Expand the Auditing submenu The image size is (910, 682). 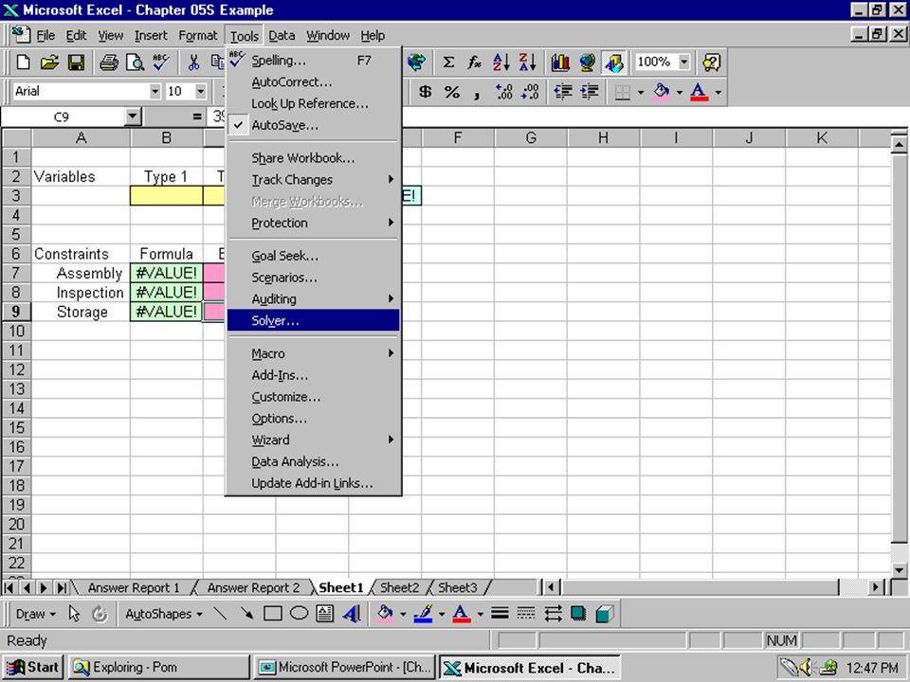click(x=314, y=299)
